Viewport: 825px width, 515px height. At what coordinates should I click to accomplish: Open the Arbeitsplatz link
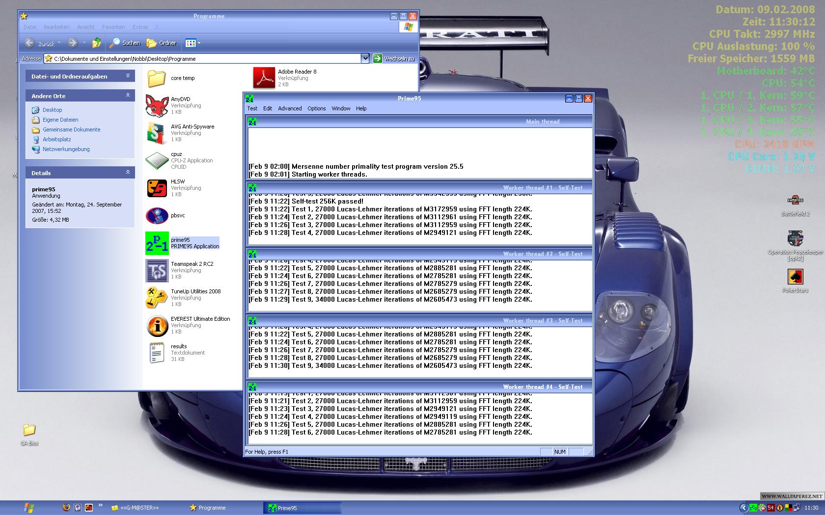pos(57,139)
